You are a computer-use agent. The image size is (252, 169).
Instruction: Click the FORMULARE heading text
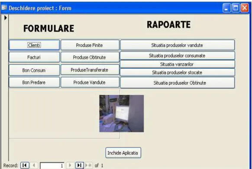pyautogui.click(x=48, y=29)
